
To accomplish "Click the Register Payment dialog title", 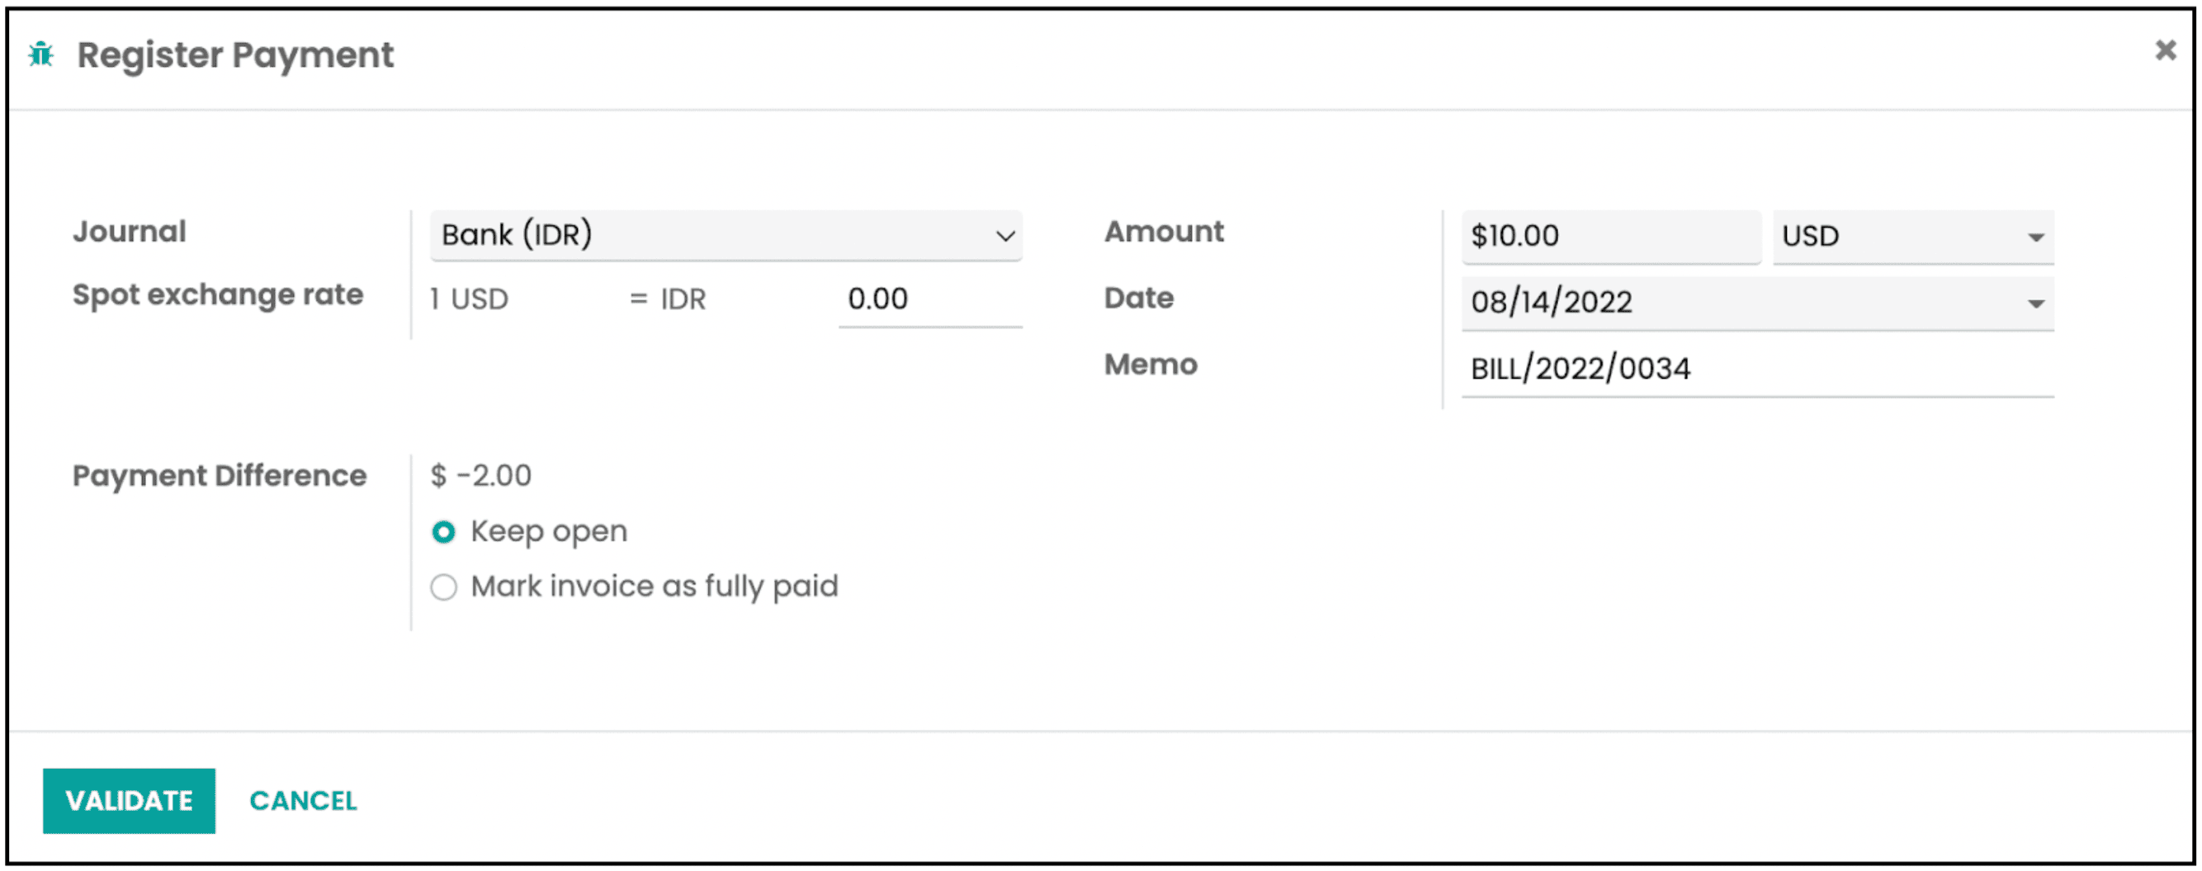I will [235, 55].
